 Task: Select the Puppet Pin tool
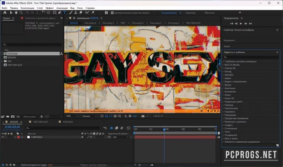93,12
